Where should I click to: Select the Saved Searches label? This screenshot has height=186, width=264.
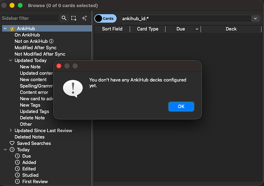[x=34, y=144]
